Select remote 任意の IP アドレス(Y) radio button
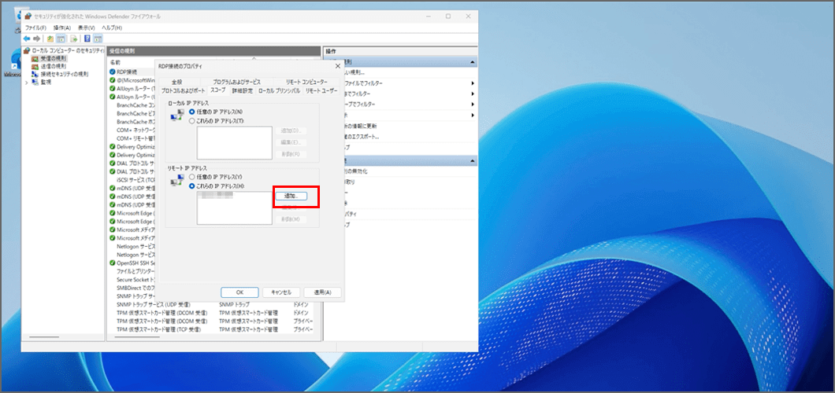The height and width of the screenshot is (393, 835). point(191,177)
